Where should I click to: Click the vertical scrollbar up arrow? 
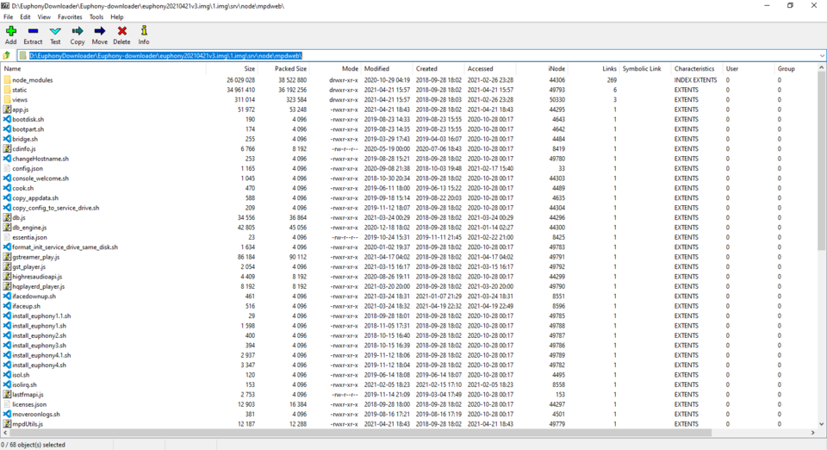coord(822,68)
